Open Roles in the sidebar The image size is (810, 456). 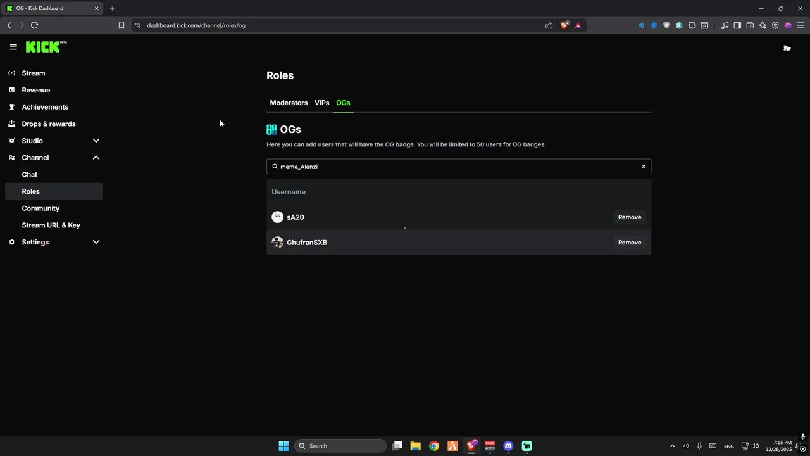click(54, 191)
